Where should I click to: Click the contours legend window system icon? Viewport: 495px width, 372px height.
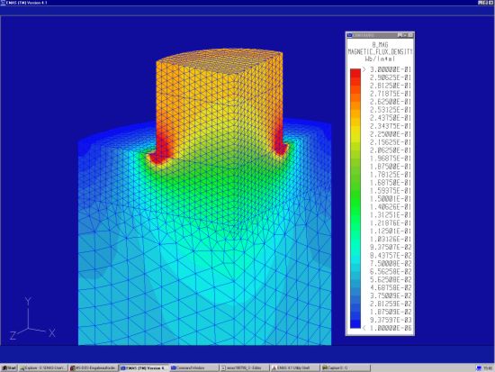(x=350, y=35)
